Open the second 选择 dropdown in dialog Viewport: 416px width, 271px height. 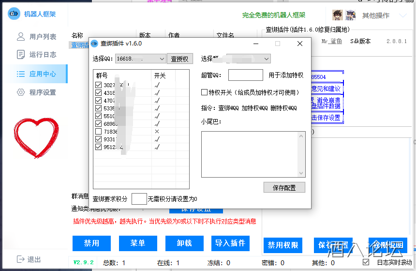[266, 59]
